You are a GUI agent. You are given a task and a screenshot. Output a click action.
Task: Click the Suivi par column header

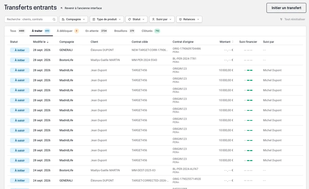[x=268, y=42]
